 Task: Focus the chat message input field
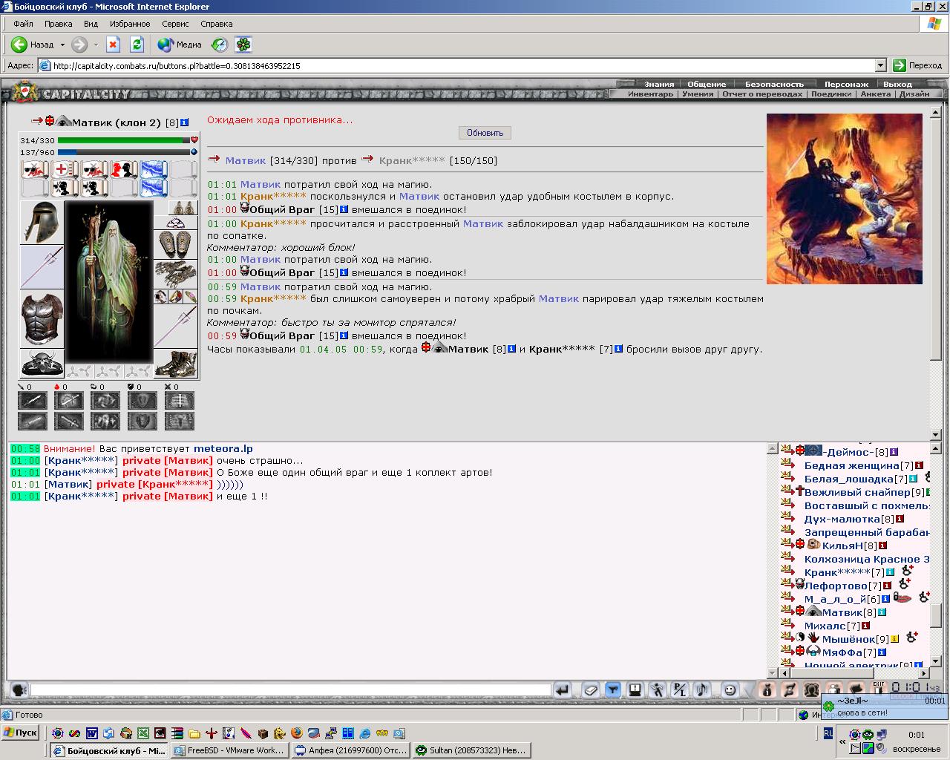pos(291,690)
